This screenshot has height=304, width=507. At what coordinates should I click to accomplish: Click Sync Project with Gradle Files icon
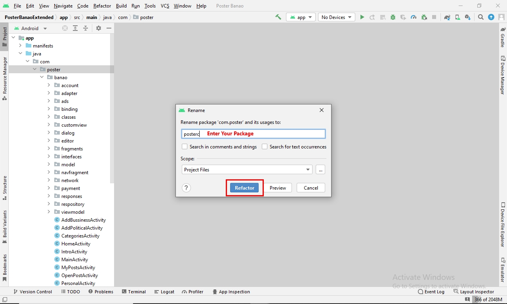pos(447,17)
